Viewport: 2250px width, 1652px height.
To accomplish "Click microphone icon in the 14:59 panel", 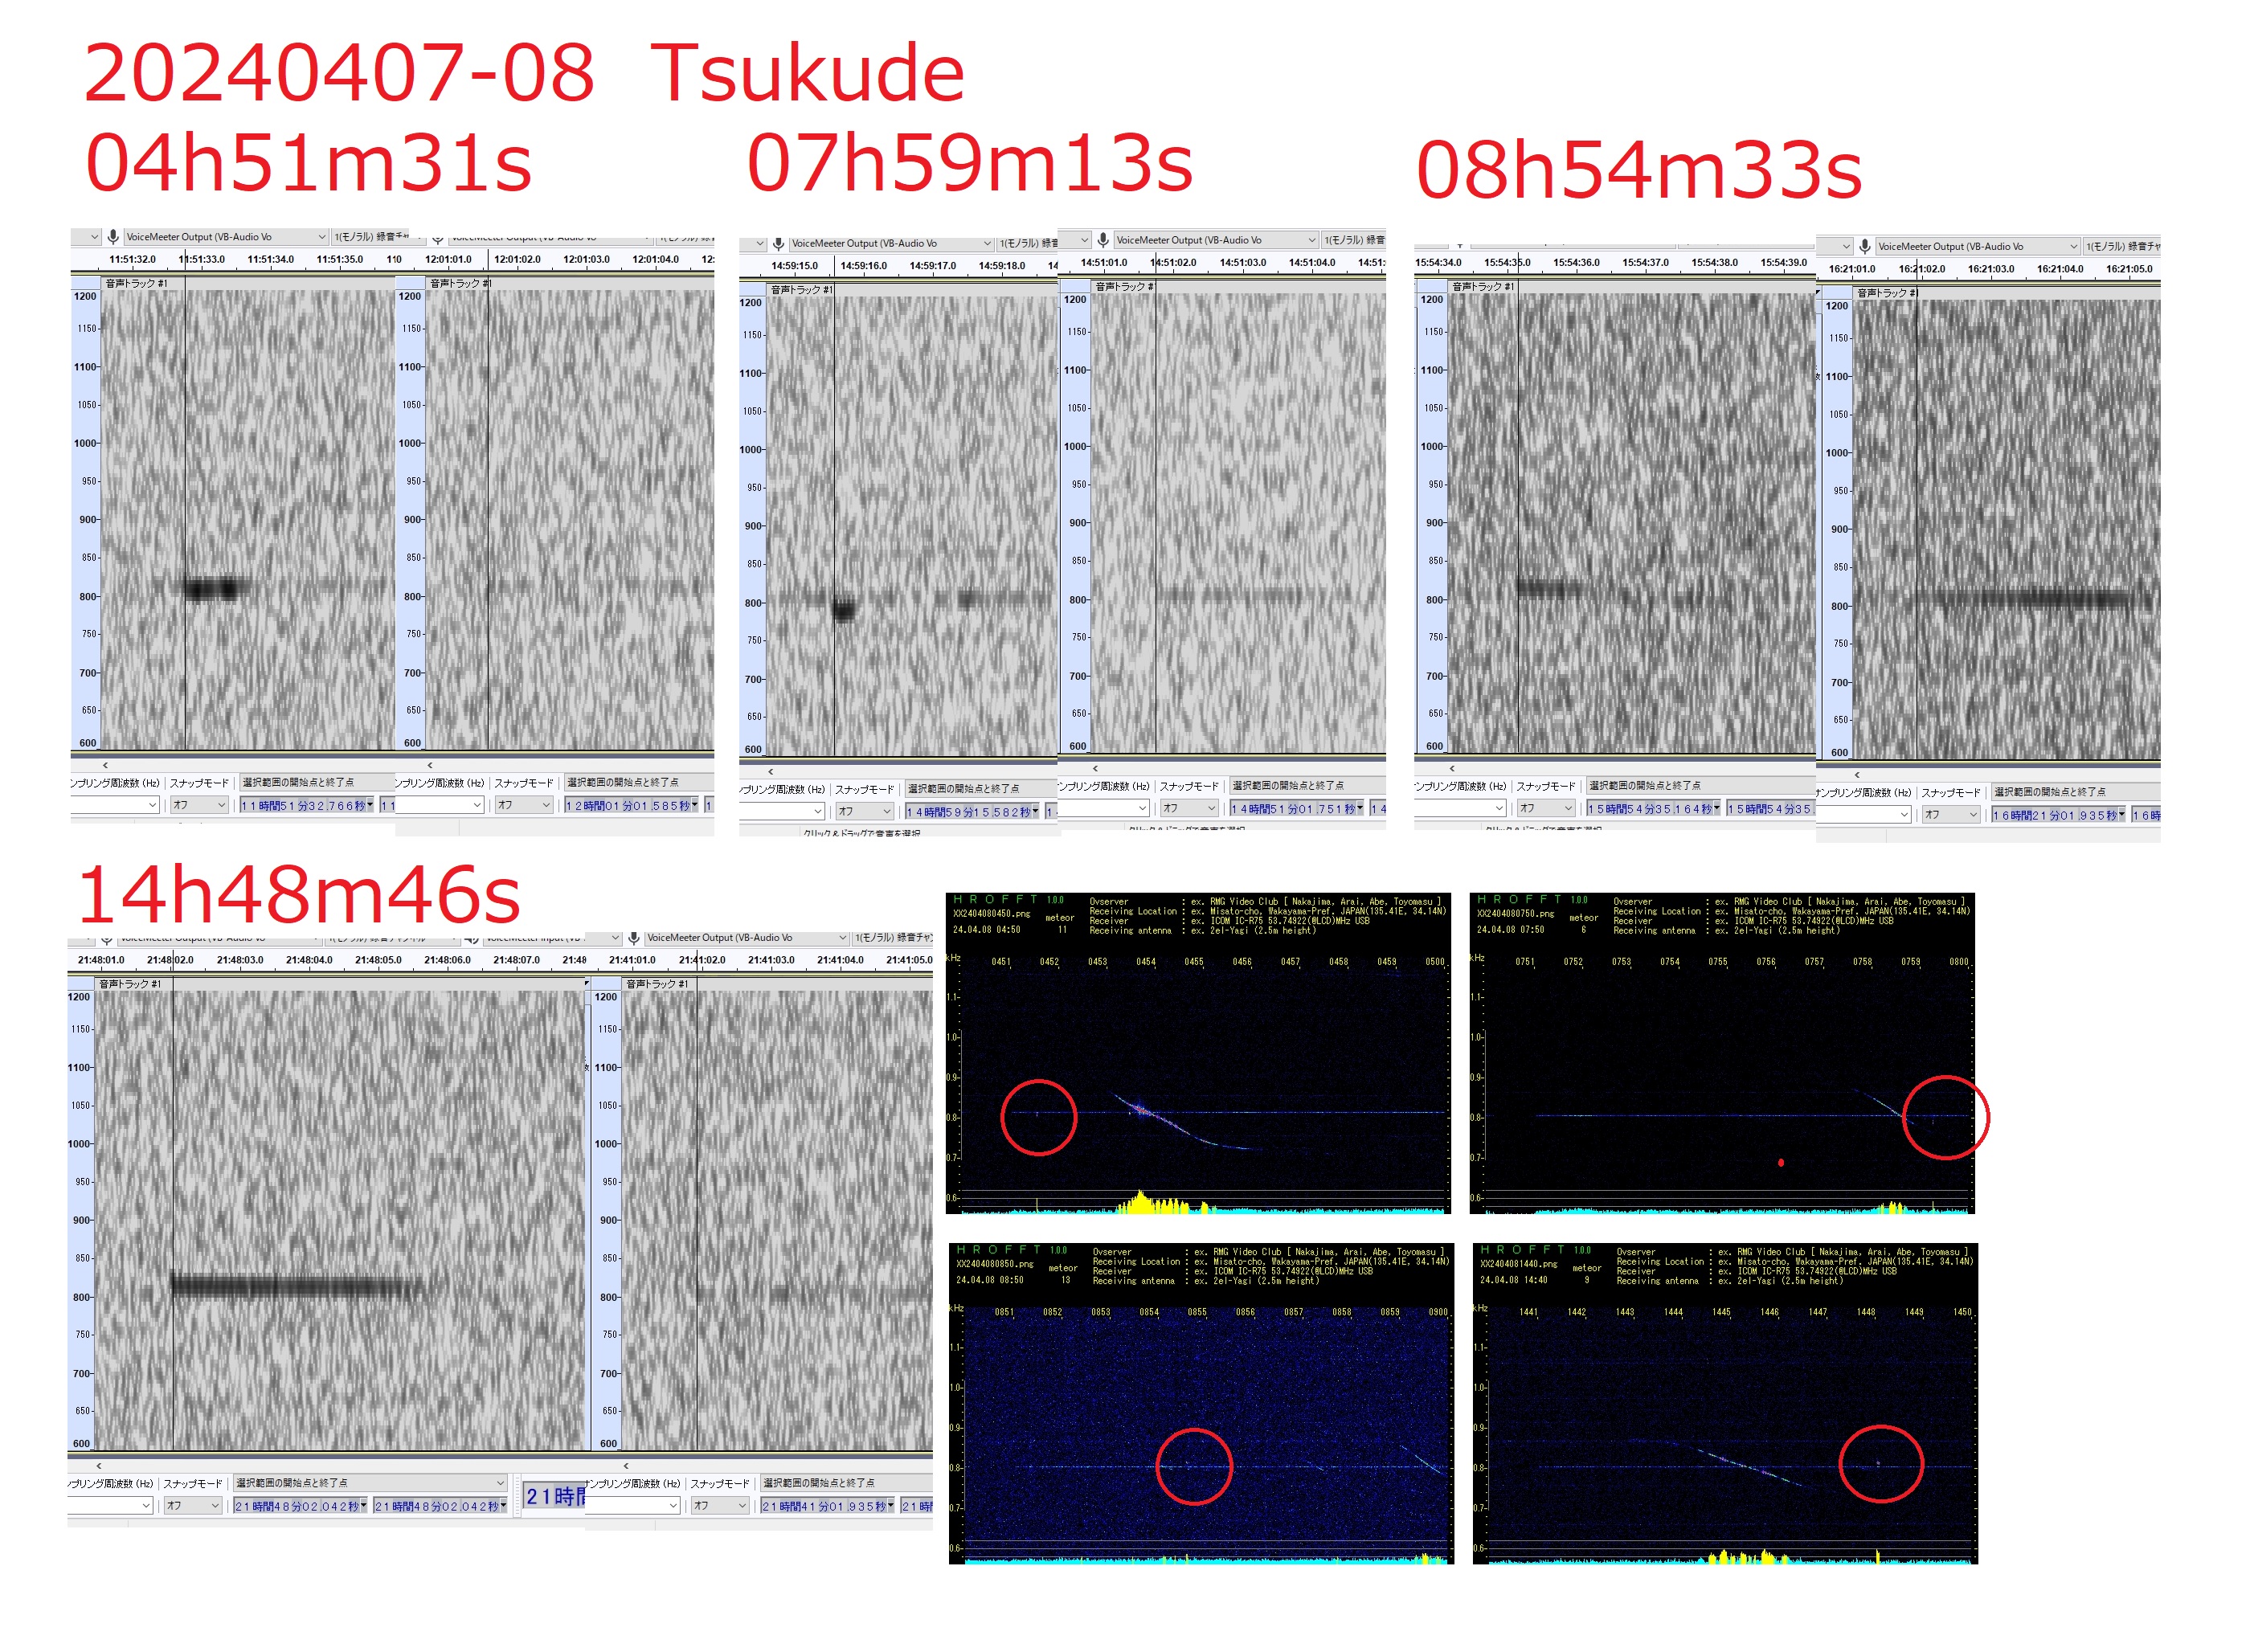I will pos(778,243).
